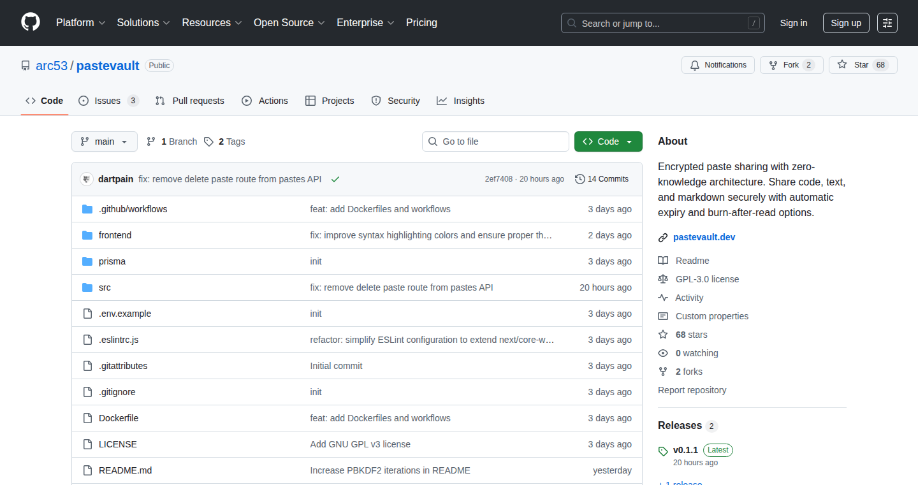Expand the Enterprise menu
The height and width of the screenshot is (485, 918).
point(365,23)
